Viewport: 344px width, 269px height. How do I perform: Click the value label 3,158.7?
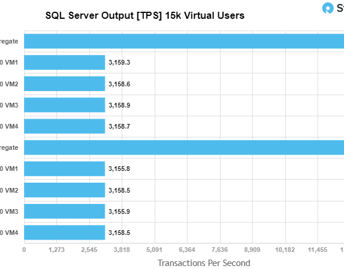pyautogui.click(x=119, y=126)
